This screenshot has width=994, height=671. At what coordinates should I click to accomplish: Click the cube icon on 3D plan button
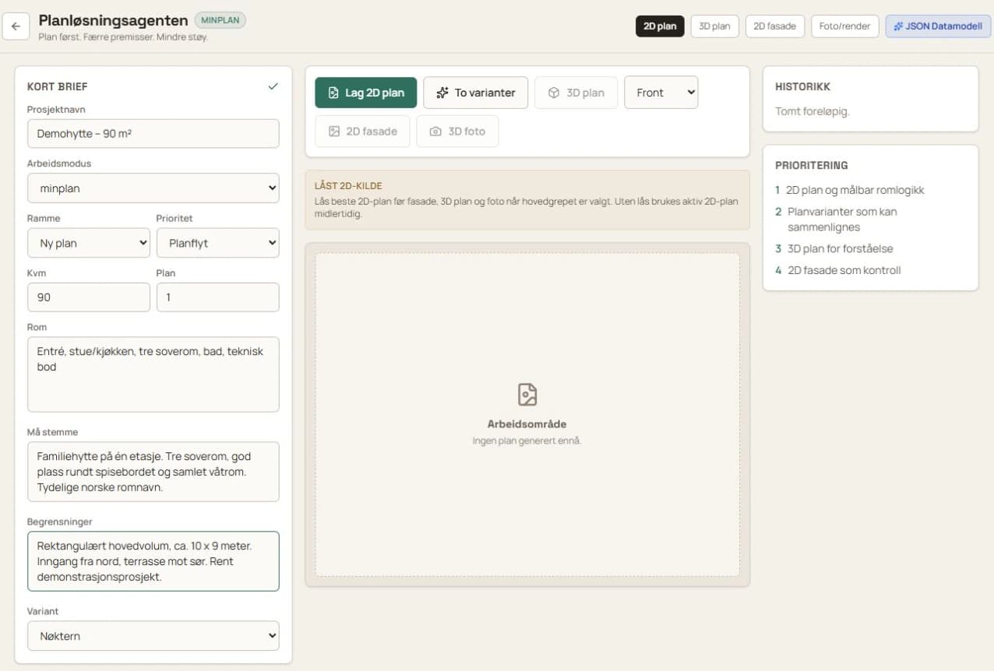tap(554, 93)
